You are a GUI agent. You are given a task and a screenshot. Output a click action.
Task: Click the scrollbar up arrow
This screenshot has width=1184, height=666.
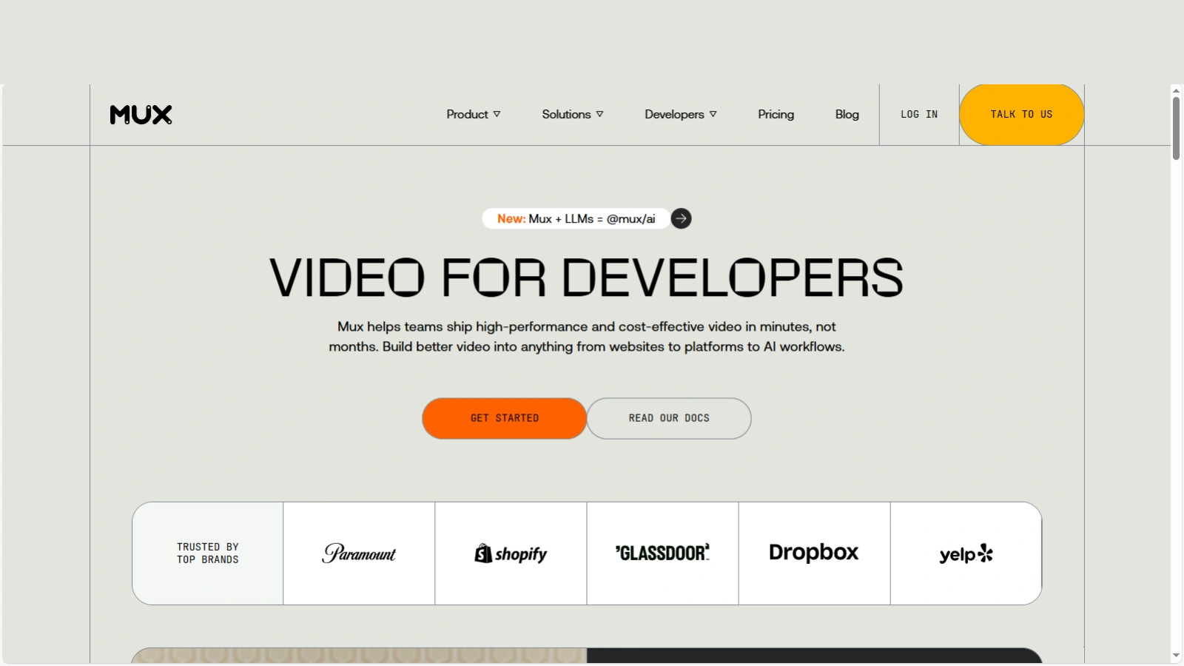pyautogui.click(x=1176, y=91)
